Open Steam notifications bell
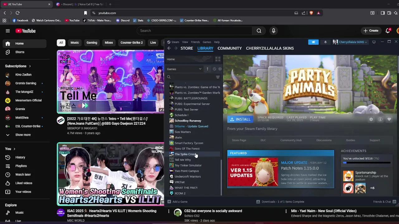 [325, 42]
